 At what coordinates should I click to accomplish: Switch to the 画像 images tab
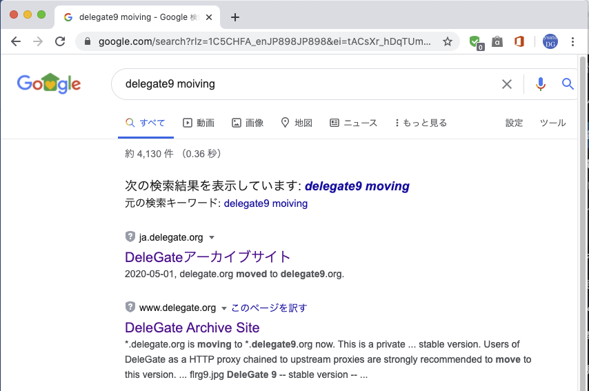(248, 123)
